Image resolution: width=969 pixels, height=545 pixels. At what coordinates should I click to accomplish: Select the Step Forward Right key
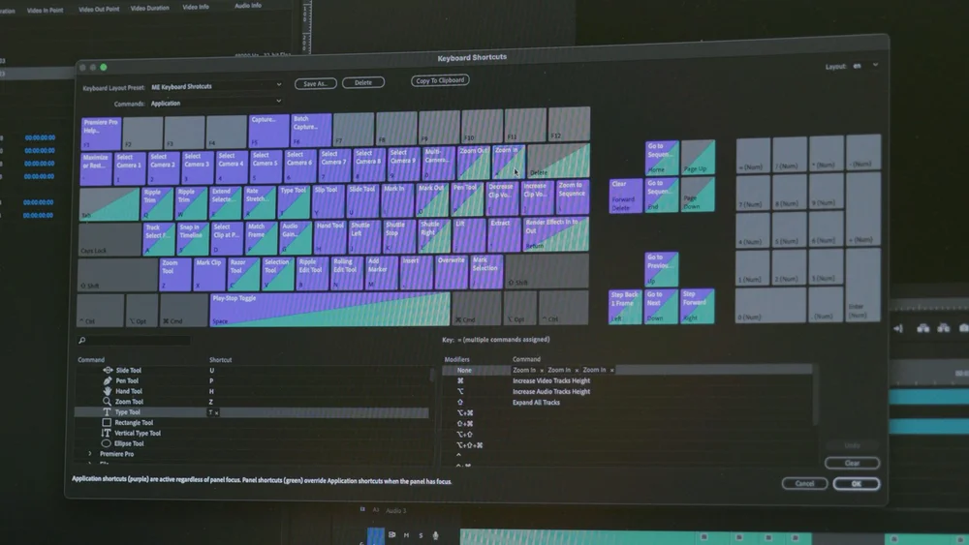click(698, 306)
